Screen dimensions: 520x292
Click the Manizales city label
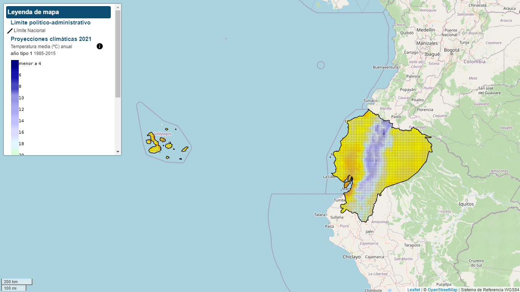pos(427,43)
